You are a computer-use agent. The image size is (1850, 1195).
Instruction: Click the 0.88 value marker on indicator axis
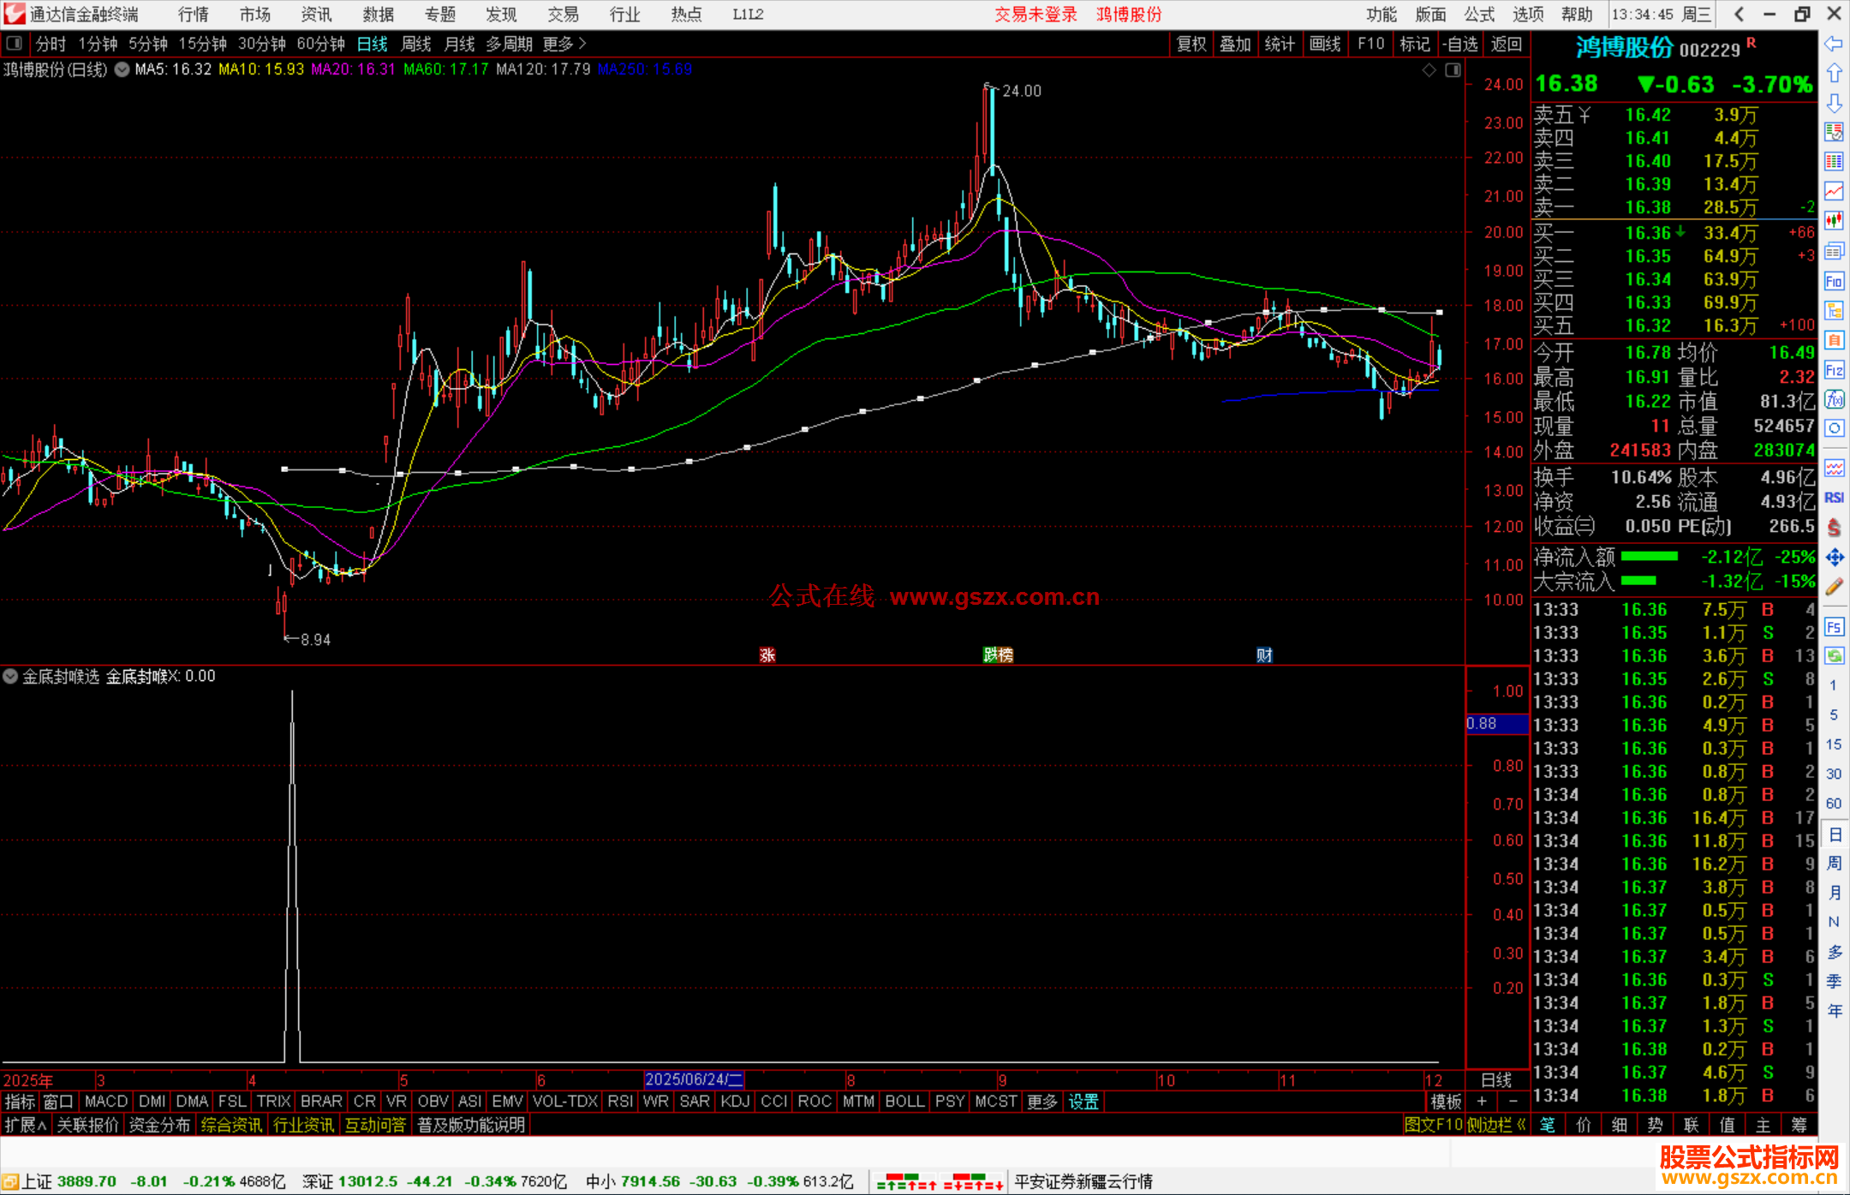(1496, 724)
